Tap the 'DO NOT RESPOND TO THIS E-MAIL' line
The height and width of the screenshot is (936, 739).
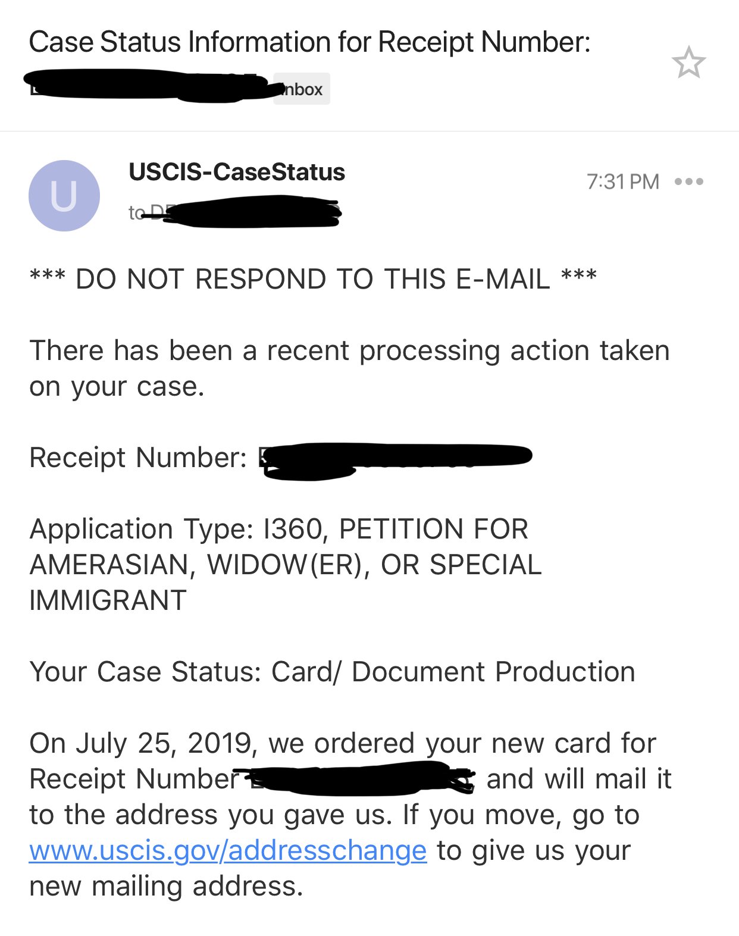(x=313, y=279)
